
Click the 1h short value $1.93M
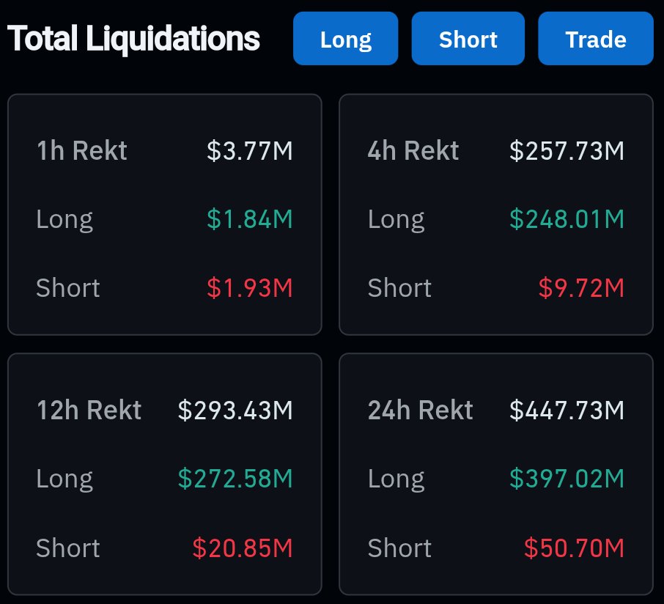click(249, 288)
